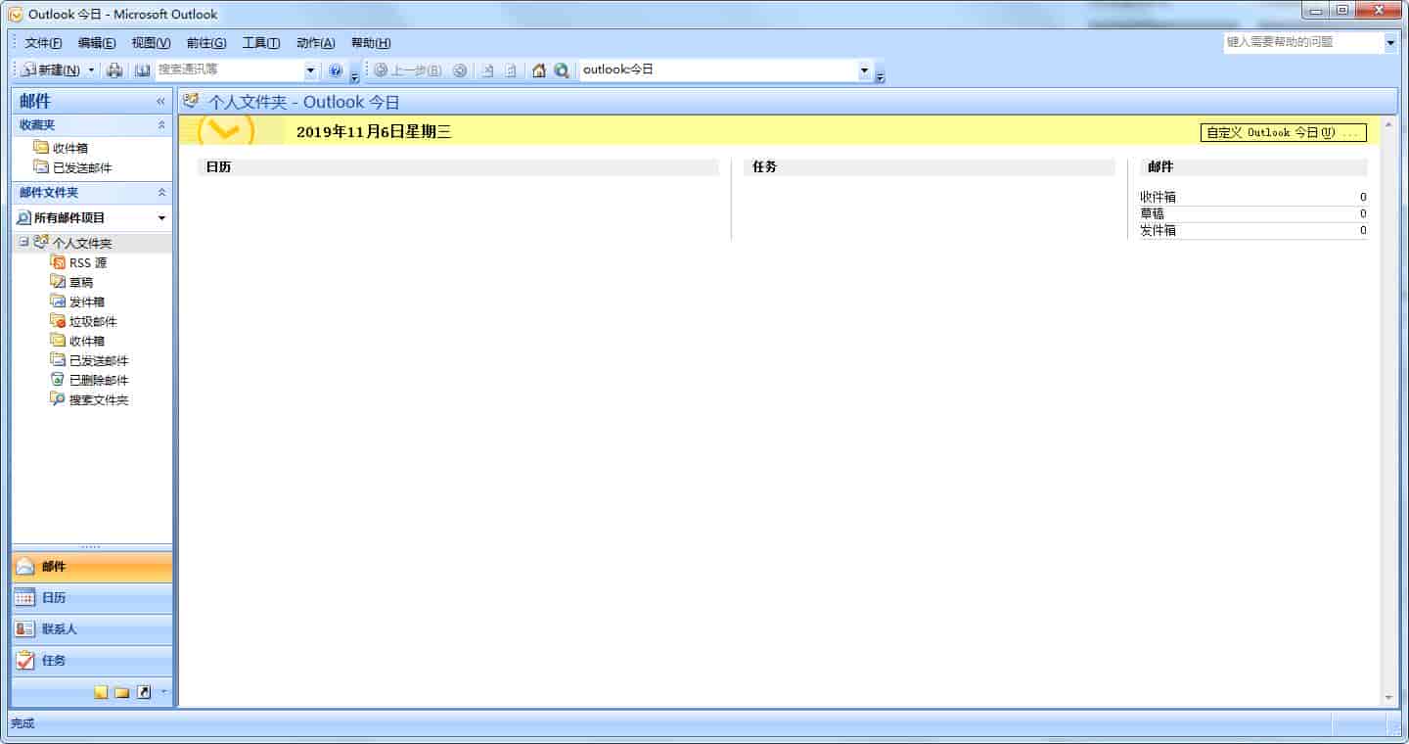Screen dimensions: 1409x744
Task: Click the Print icon in toolbar
Action: point(114,70)
